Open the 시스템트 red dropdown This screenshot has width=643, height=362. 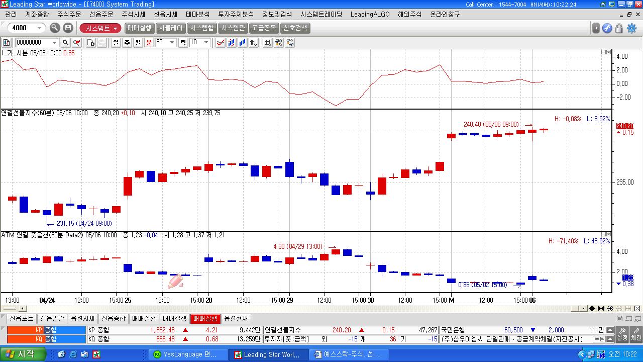pos(100,28)
